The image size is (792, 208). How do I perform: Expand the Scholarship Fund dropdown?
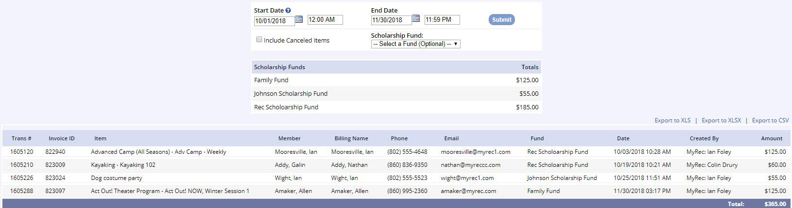click(x=415, y=44)
